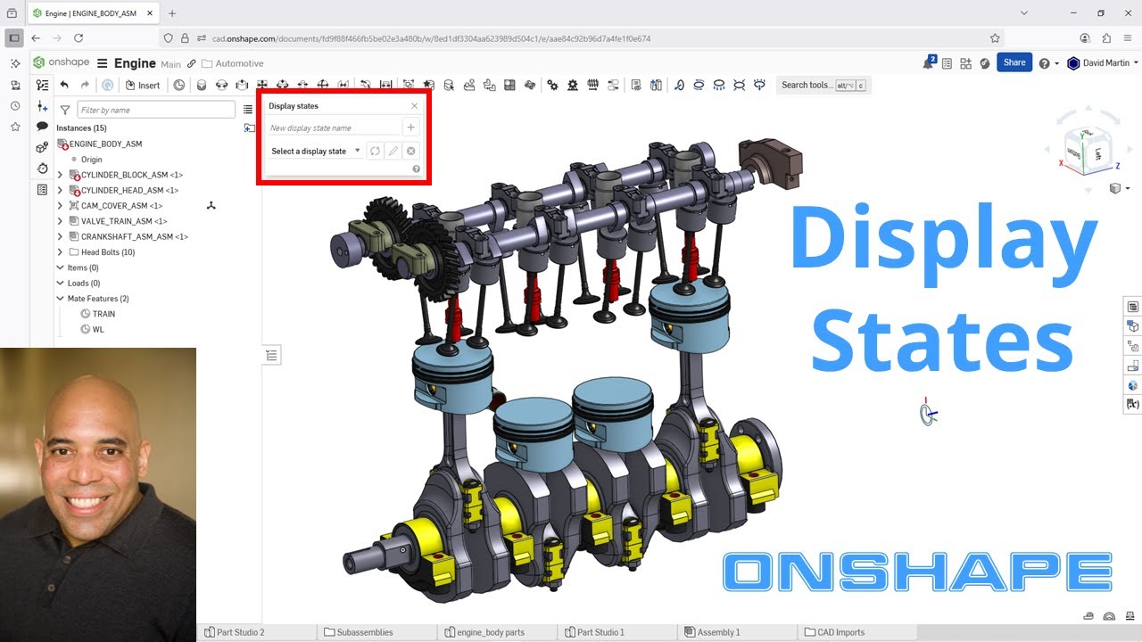The height and width of the screenshot is (642, 1142).
Task: Click the browser Back arrow
Action: (x=36, y=38)
